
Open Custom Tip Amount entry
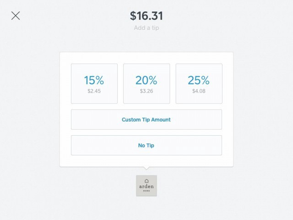pyautogui.click(x=146, y=120)
